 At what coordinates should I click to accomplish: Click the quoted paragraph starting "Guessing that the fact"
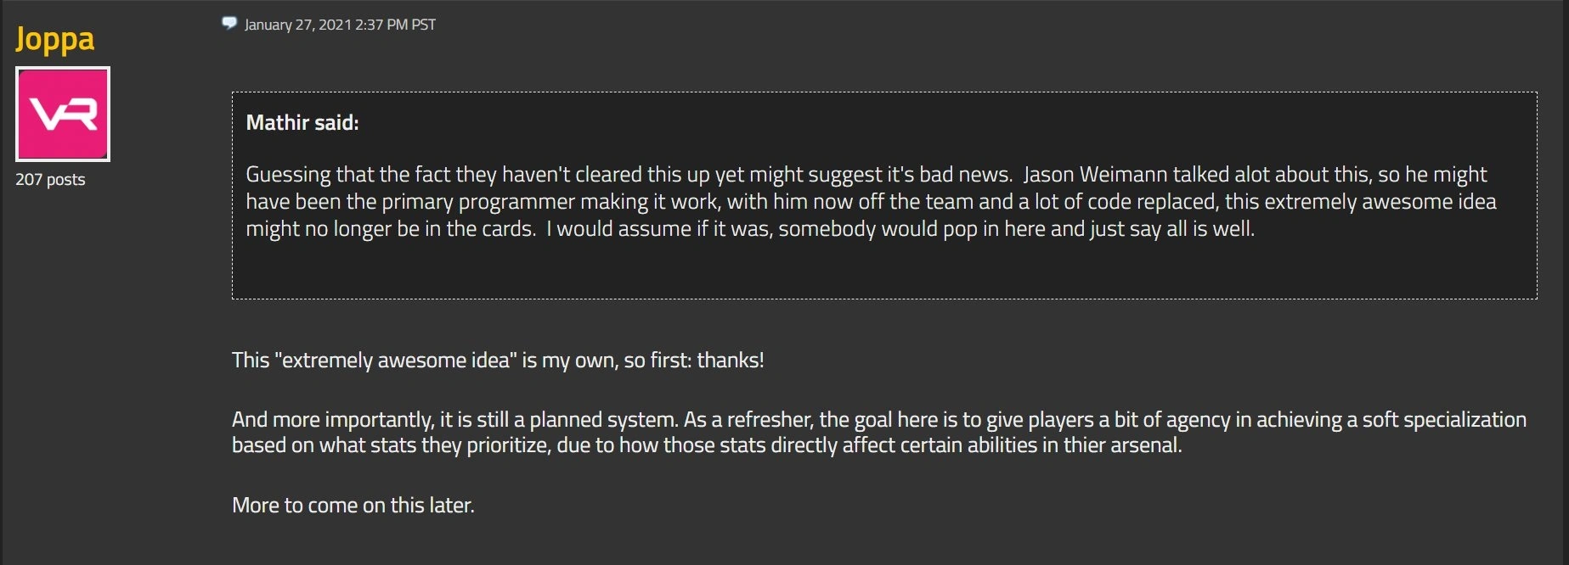871,201
